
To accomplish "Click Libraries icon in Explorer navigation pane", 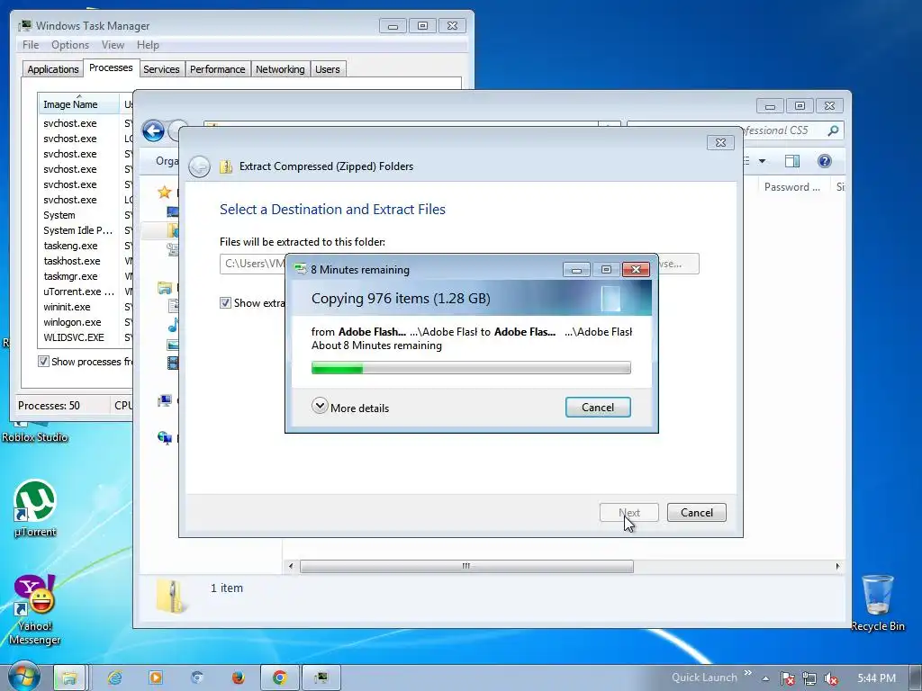I will tap(165, 288).
